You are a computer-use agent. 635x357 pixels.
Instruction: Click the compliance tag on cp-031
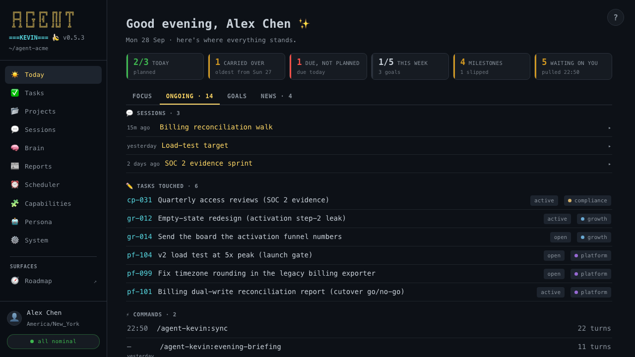(587, 200)
